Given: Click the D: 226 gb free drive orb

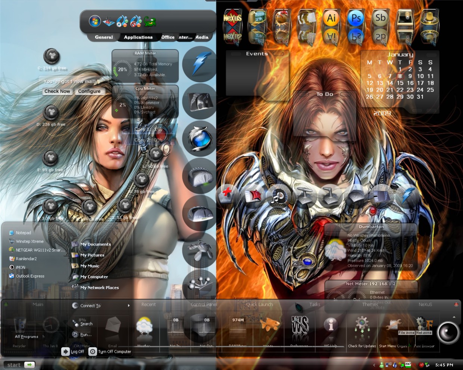Looking at the screenshot, I should click(51, 112).
